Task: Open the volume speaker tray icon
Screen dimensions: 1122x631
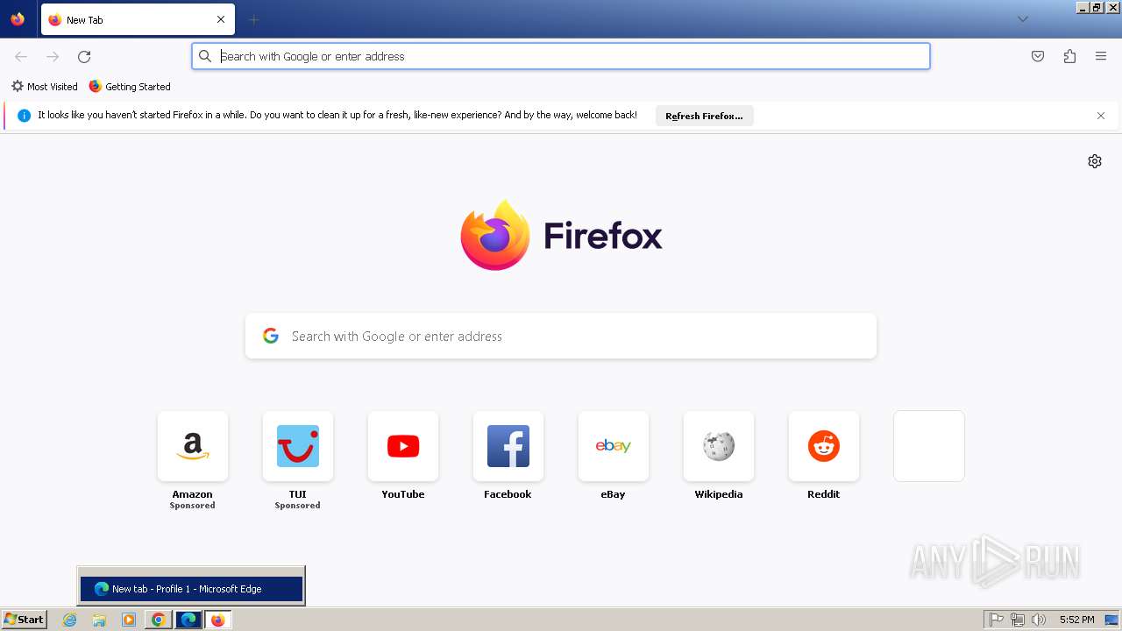Action: (1039, 620)
